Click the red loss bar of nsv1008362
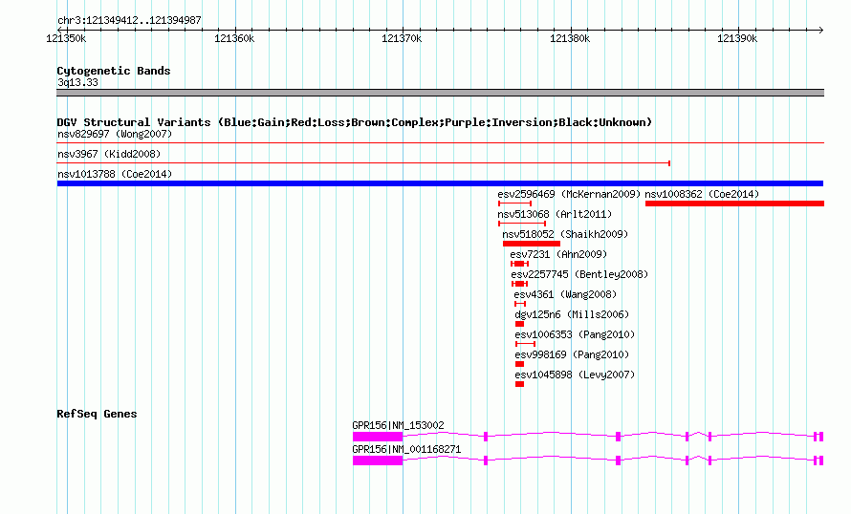 (x=734, y=203)
